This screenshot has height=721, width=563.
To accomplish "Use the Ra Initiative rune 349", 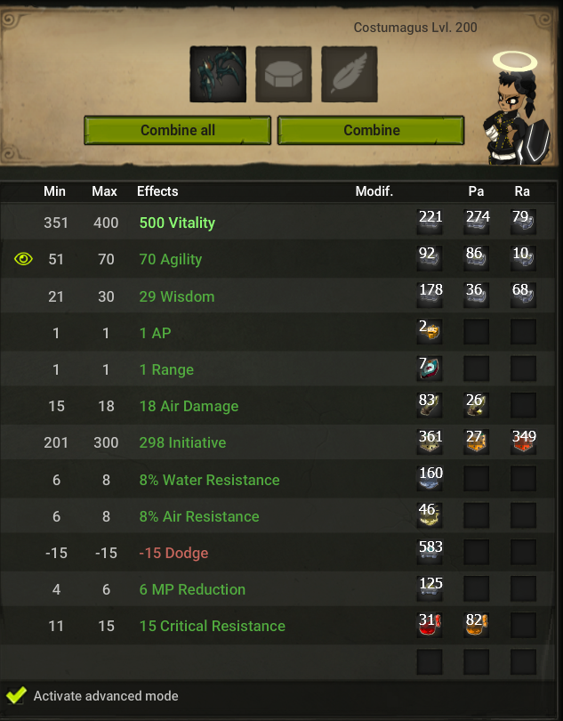I will click(524, 442).
